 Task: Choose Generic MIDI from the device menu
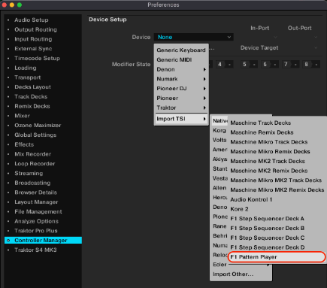tap(181, 59)
